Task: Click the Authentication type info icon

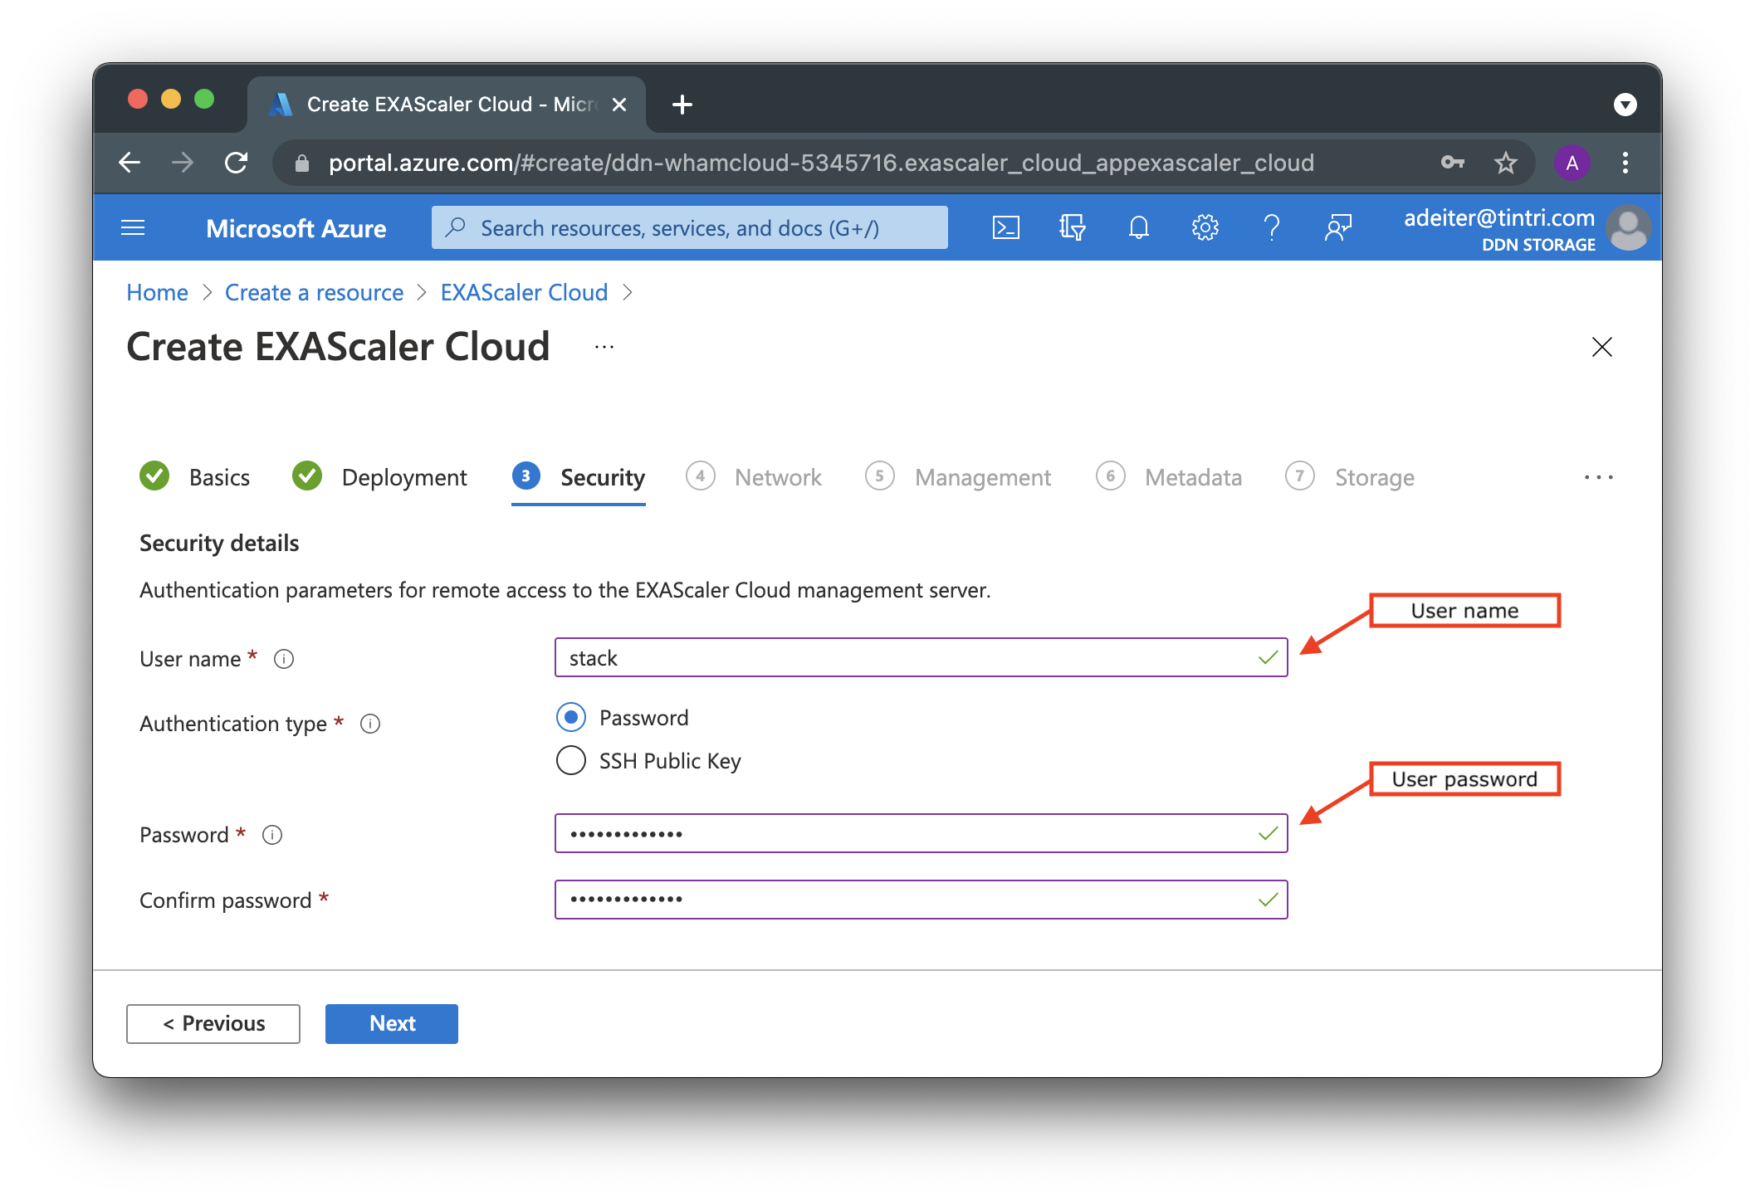Action: click(370, 724)
